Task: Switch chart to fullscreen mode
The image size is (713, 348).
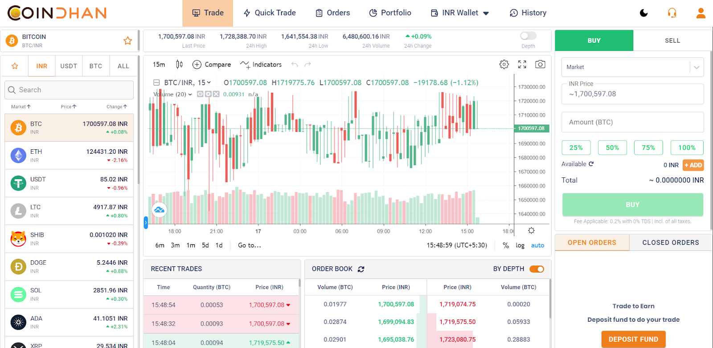Action: pos(522,64)
